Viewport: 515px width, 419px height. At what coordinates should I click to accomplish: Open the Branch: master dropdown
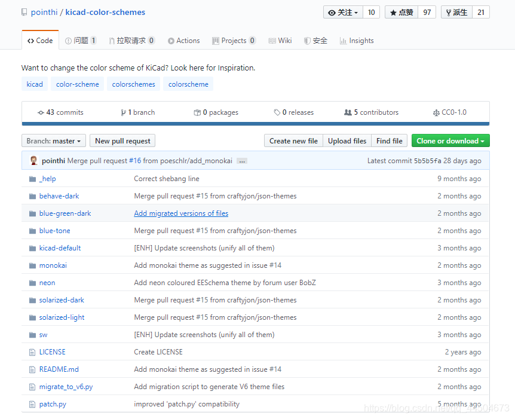[x=54, y=140]
